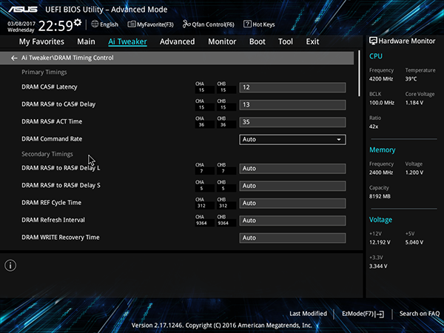Click the Hot Keys question mark icon

247,24
